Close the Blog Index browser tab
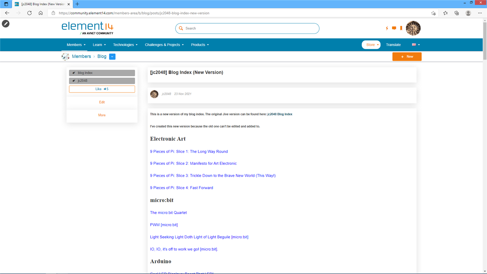 (68, 4)
